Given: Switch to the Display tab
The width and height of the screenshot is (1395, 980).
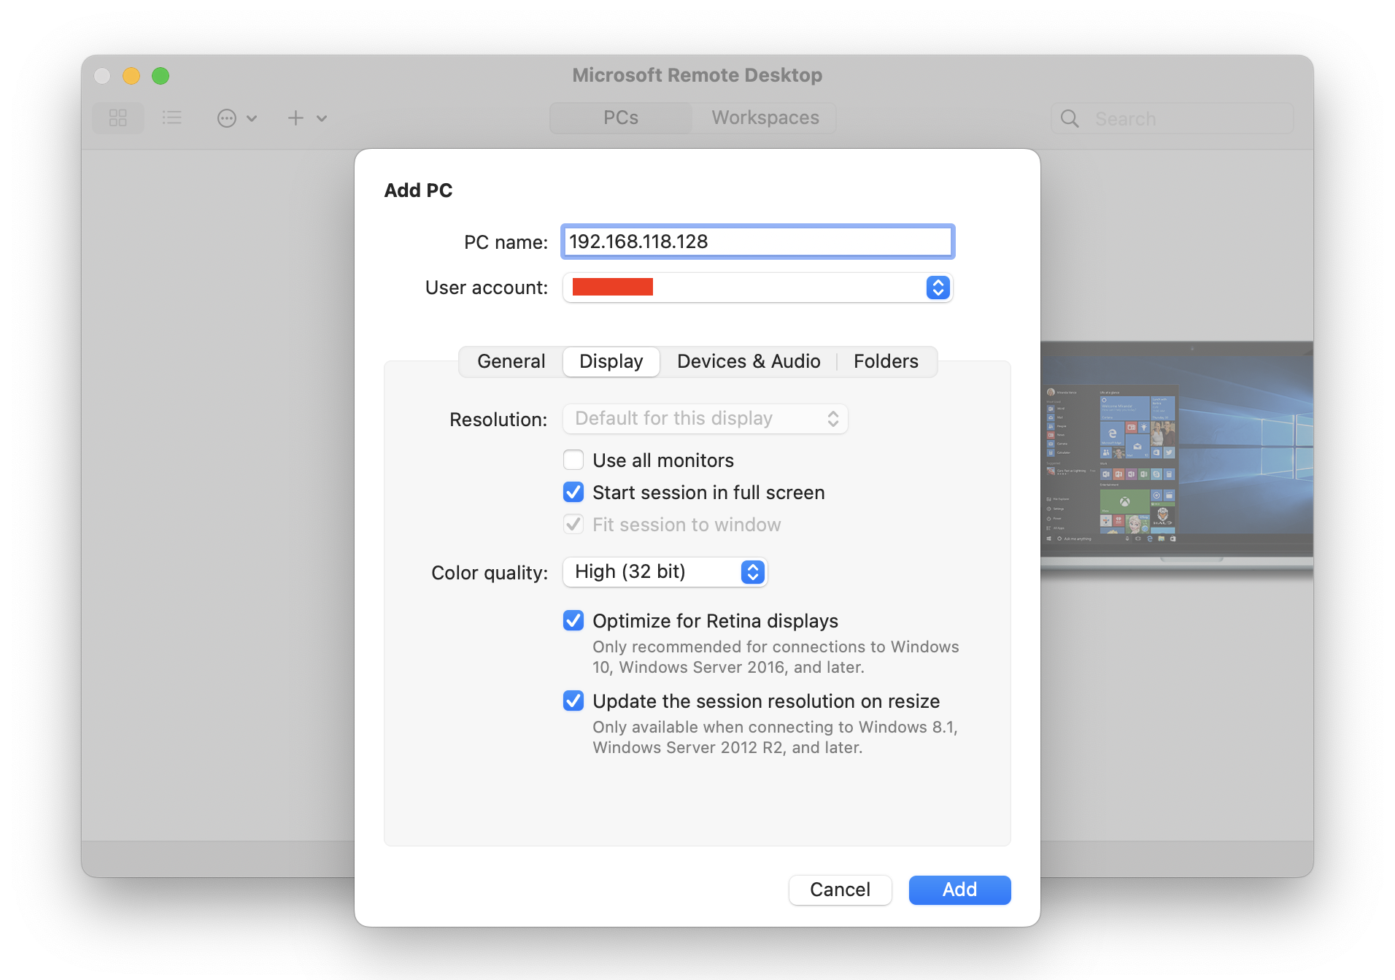Looking at the screenshot, I should [611, 361].
